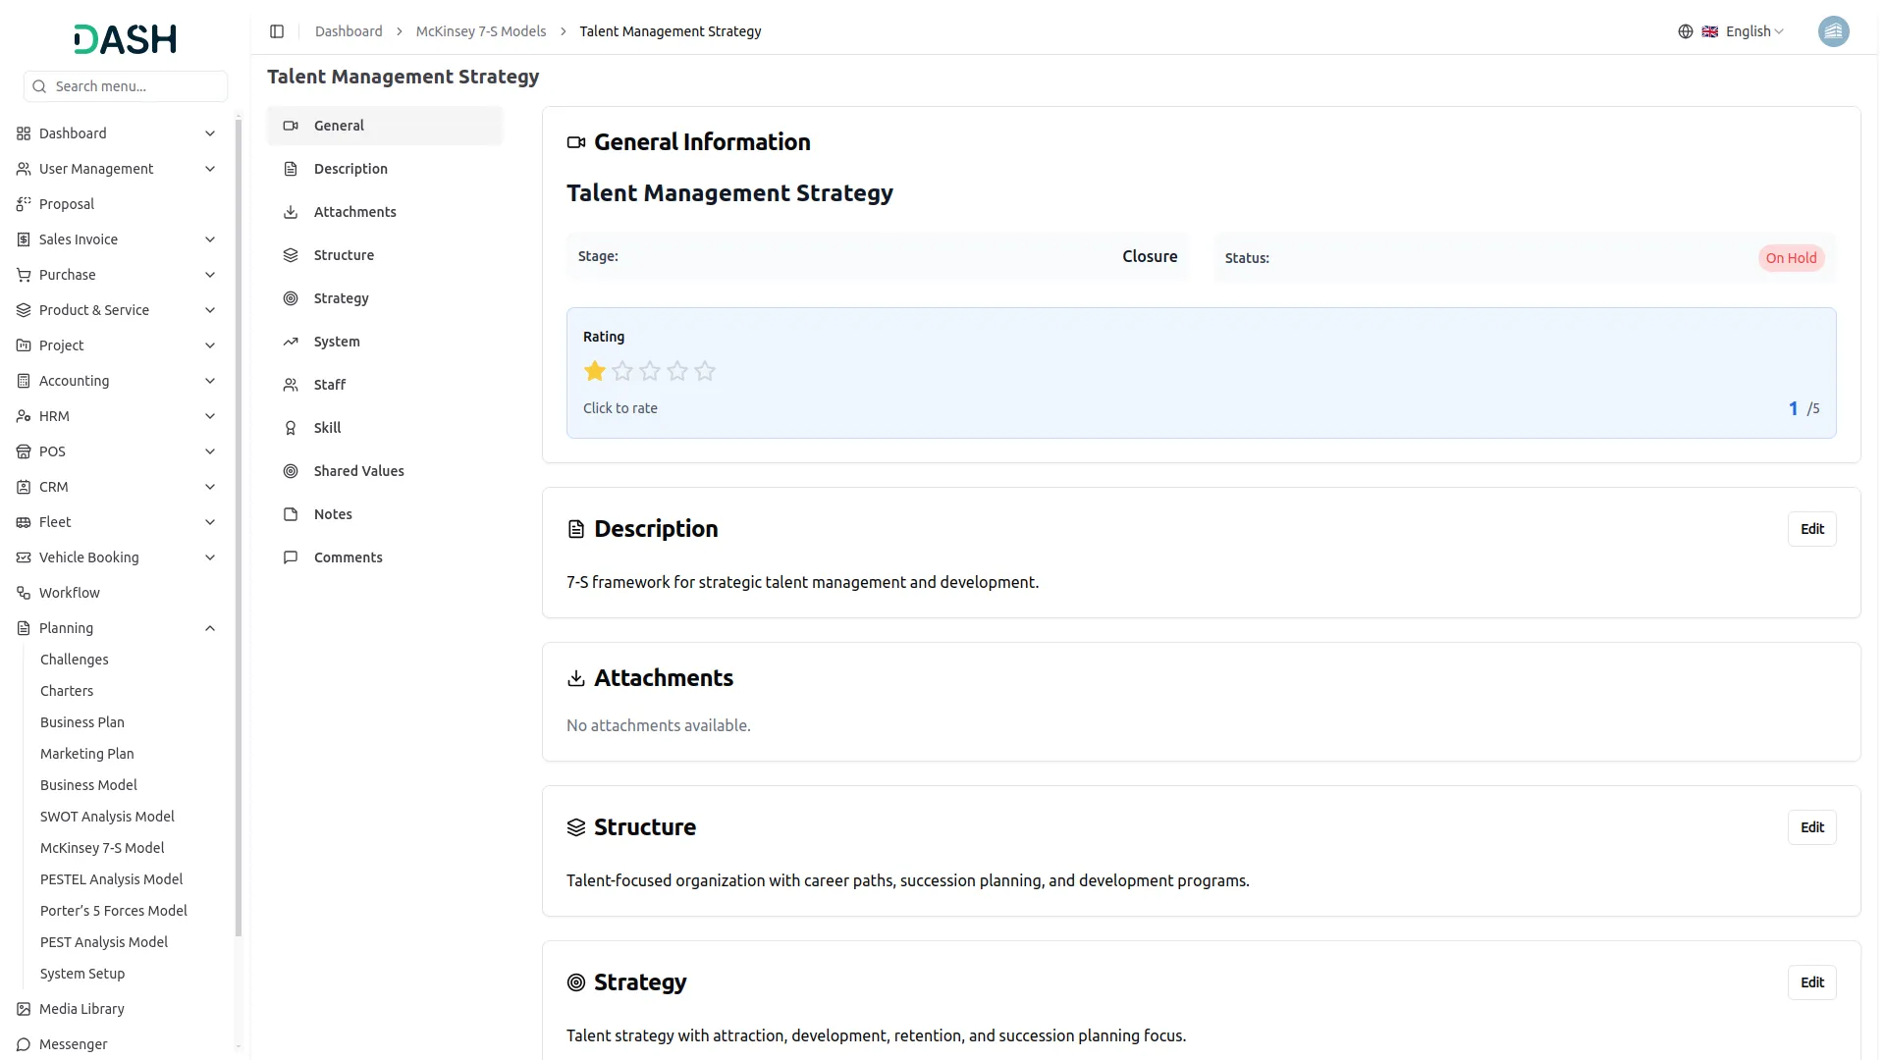This screenshot has height=1060, width=1885.
Task: Click the Workflow sidebar icon
Action: coord(24,593)
